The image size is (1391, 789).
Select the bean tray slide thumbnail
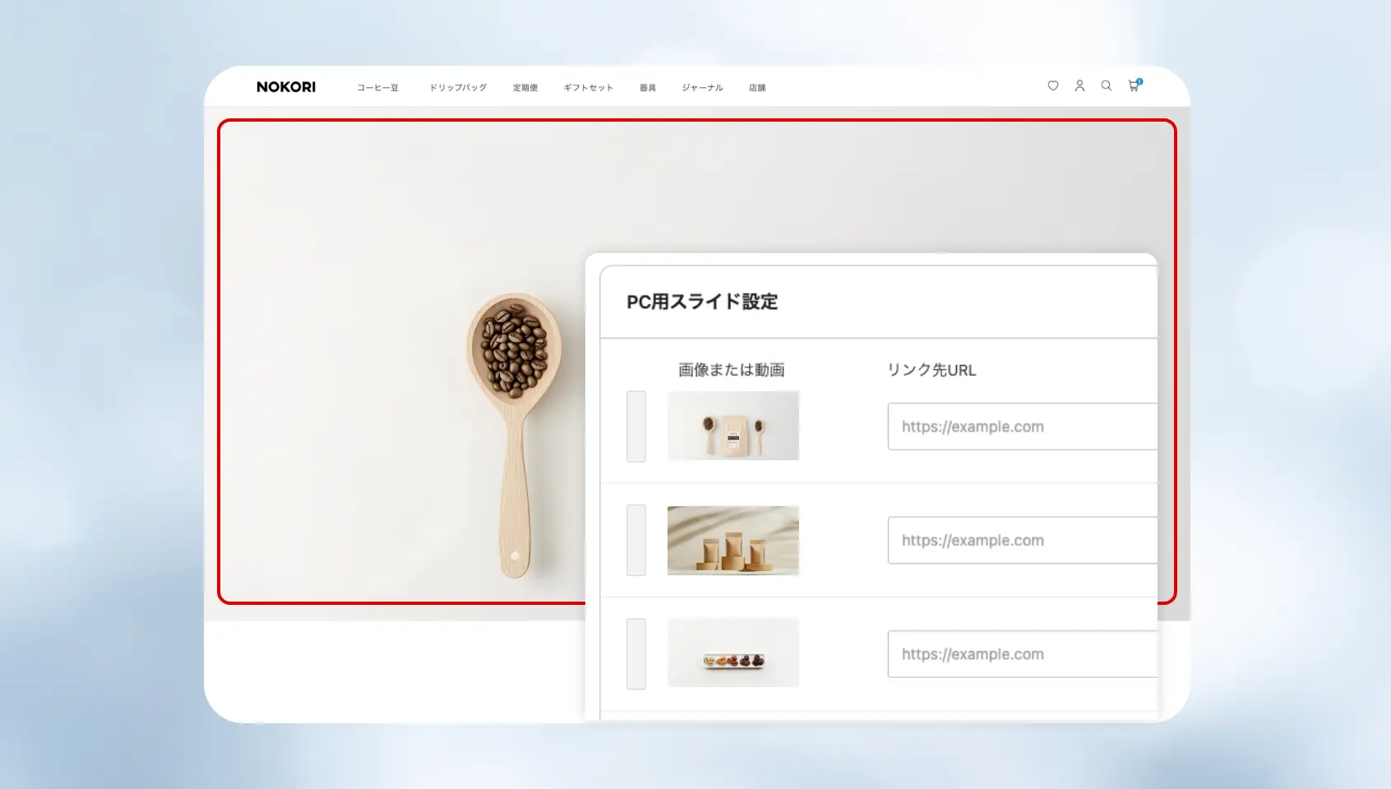point(733,653)
